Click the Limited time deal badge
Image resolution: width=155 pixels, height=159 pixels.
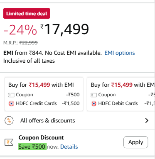(27, 13)
